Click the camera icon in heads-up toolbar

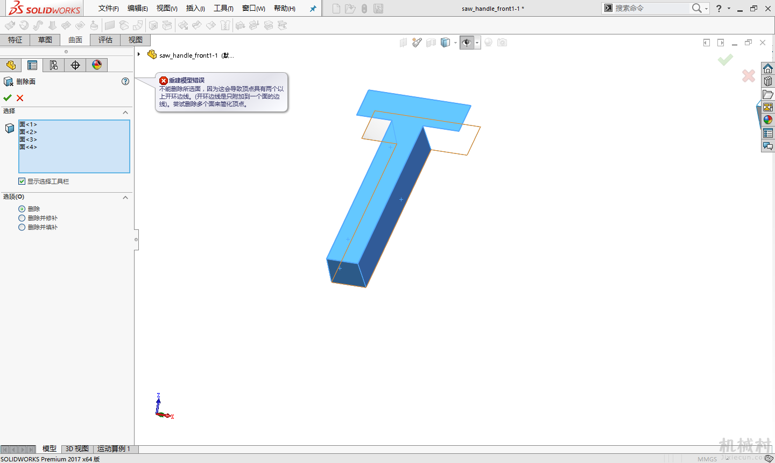point(502,43)
